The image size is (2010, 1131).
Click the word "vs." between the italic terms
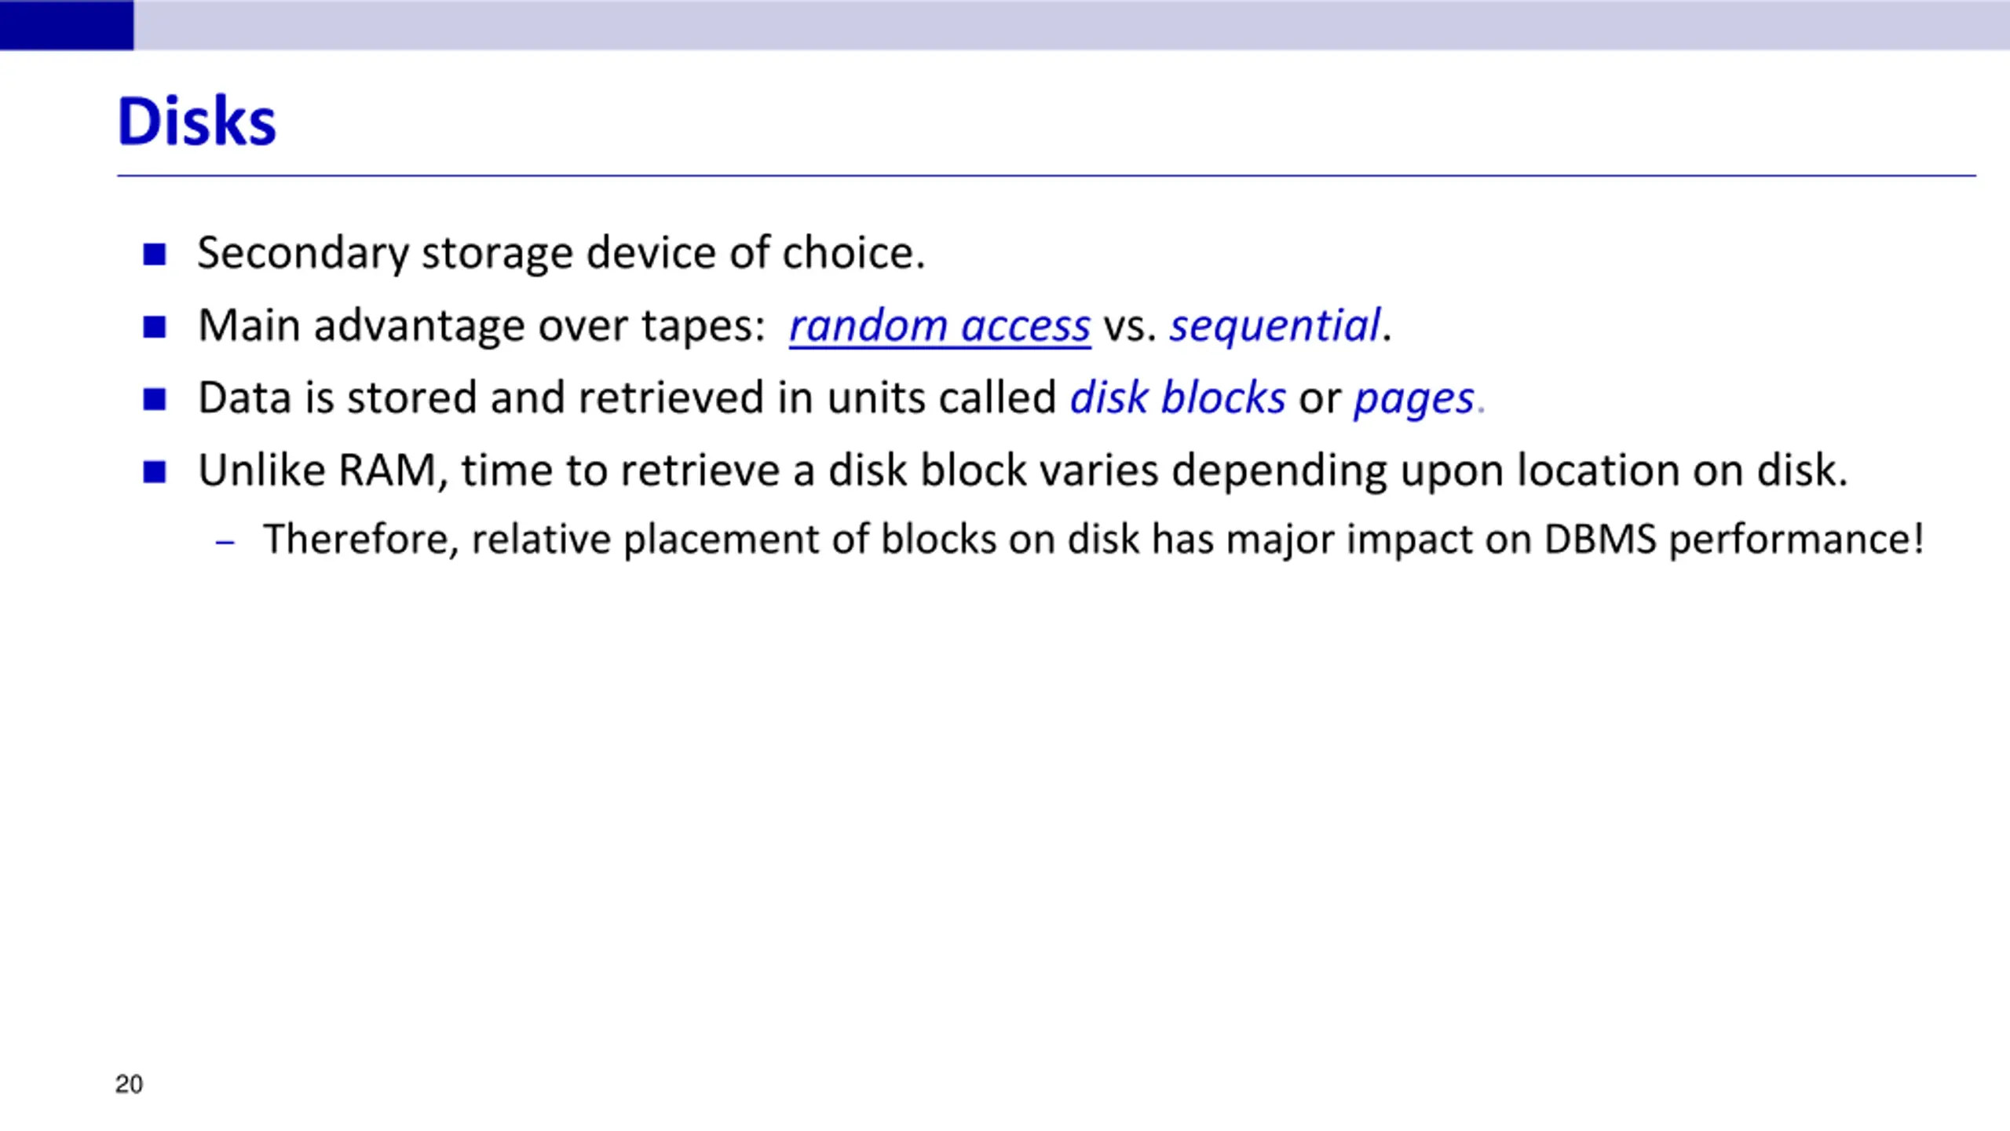pyautogui.click(x=1130, y=327)
